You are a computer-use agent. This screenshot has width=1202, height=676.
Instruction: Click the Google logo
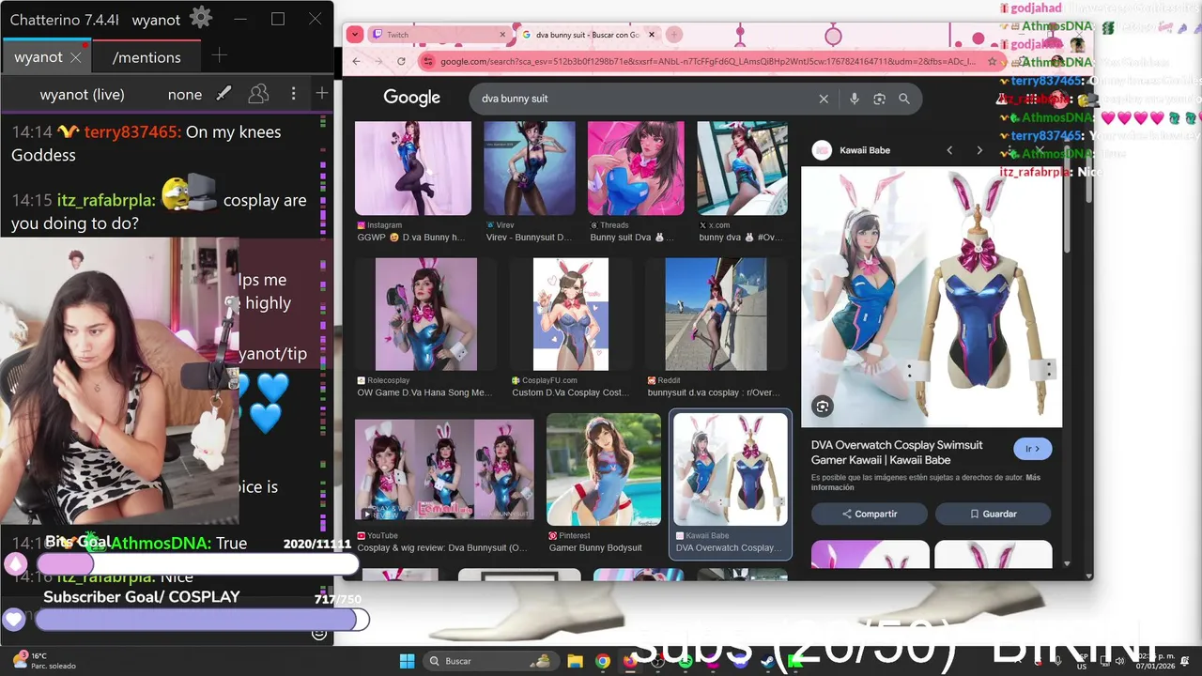411,98
